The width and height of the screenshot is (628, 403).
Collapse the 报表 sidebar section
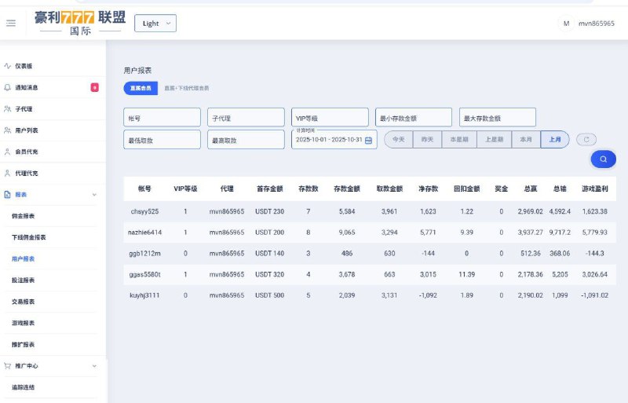pos(94,194)
